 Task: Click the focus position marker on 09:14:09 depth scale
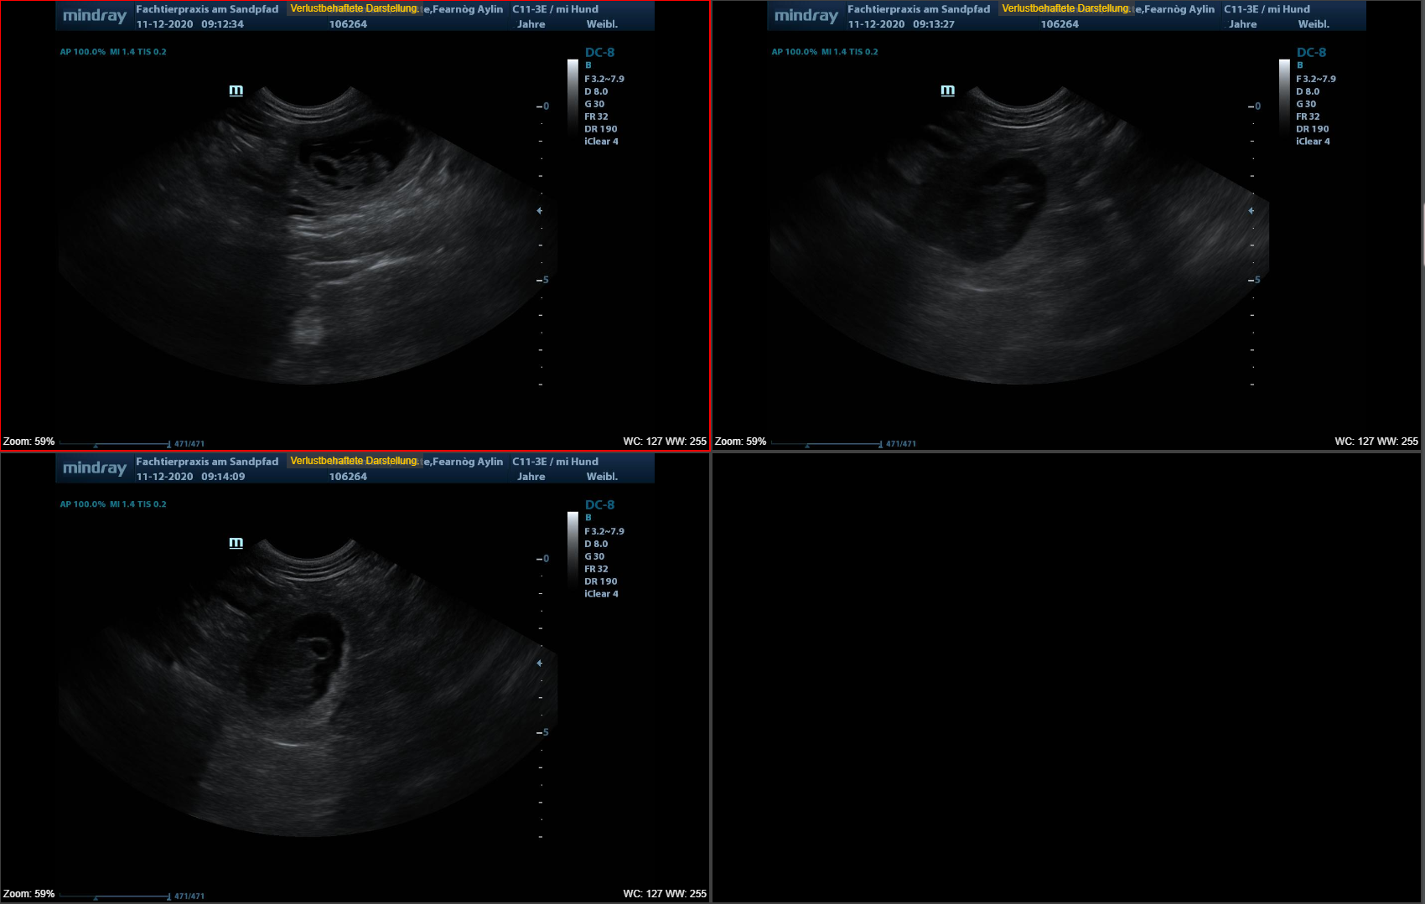coord(540,663)
